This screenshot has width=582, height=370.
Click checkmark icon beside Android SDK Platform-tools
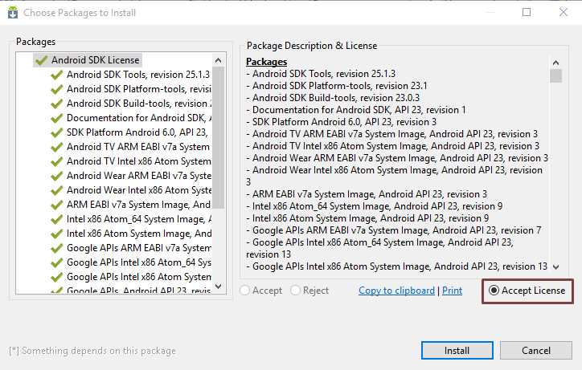click(56, 89)
